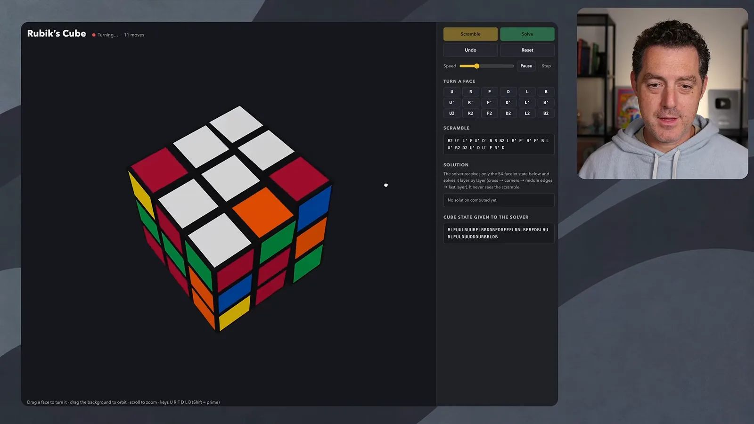The image size is (754, 424).
Task: Select the scramble sequence text box
Action: click(x=499, y=144)
